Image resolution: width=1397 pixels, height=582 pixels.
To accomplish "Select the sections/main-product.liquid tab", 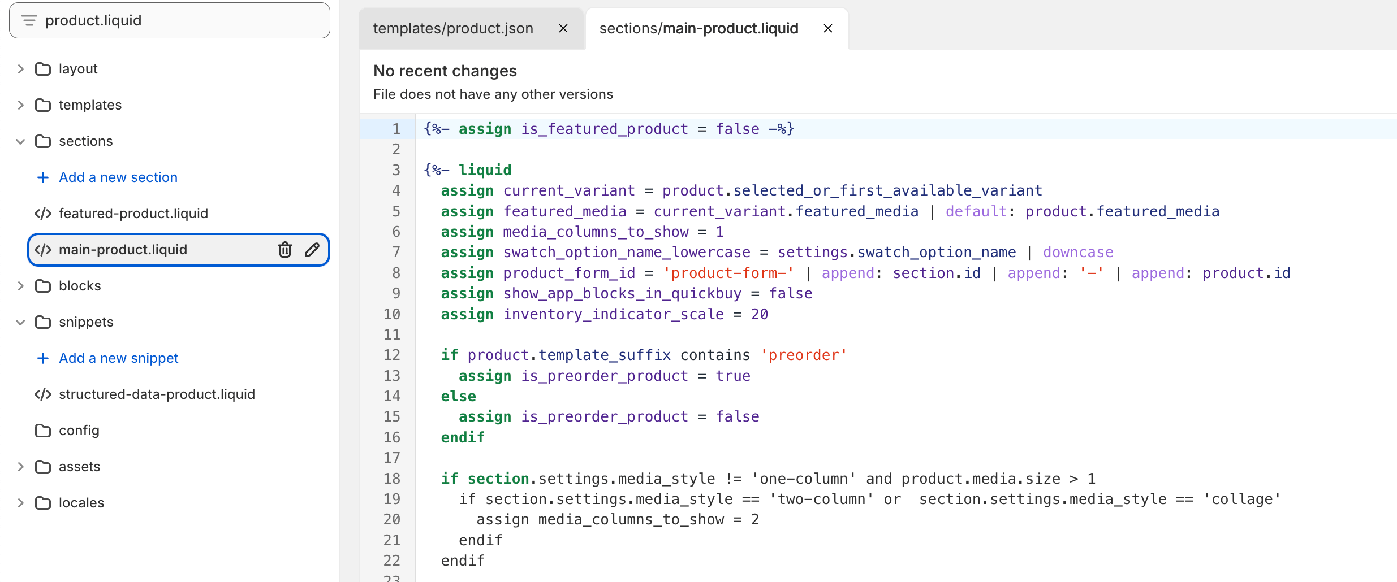I will (x=698, y=28).
